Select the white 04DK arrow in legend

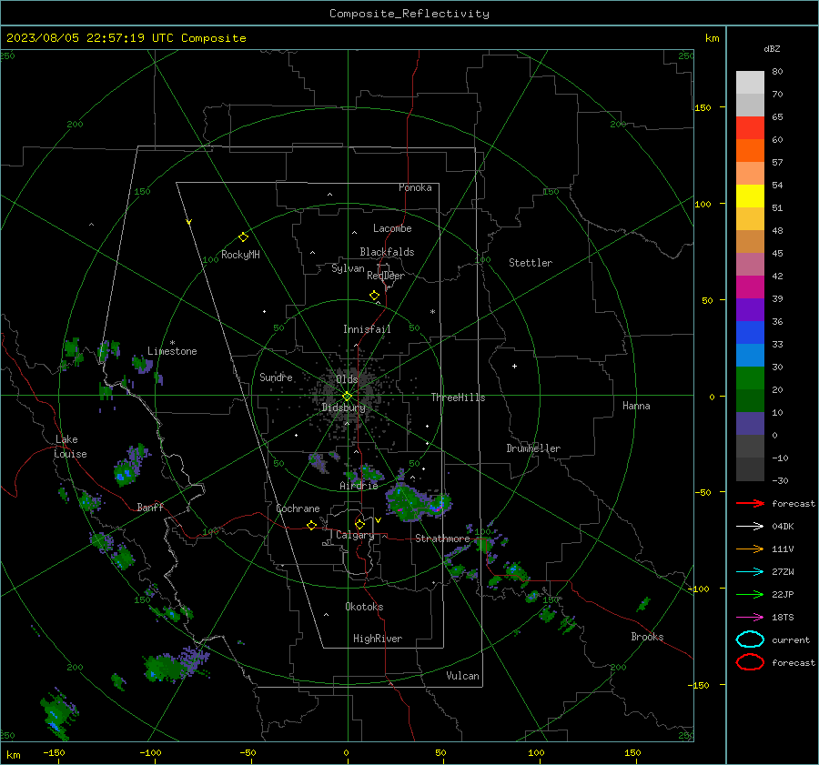(x=750, y=527)
